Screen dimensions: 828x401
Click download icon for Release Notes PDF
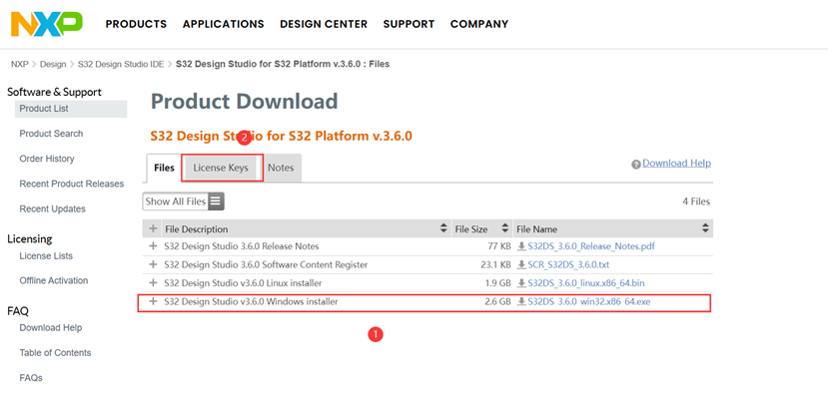click(521, 246)
